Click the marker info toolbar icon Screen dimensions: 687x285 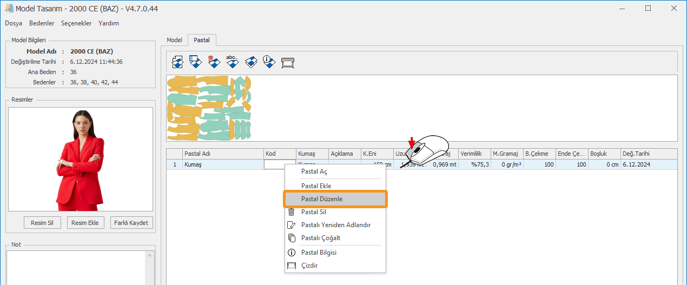[269, 62]
